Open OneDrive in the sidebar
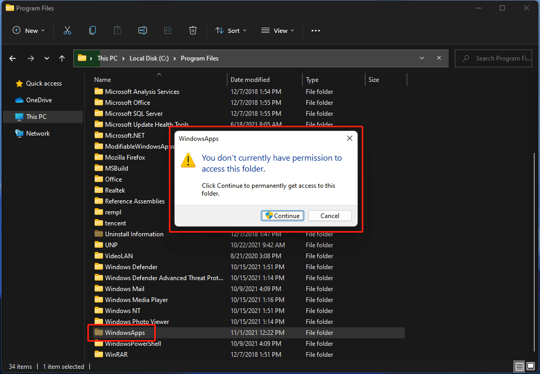The width and height of the screenshot is (540, 374). pos(39,100)
